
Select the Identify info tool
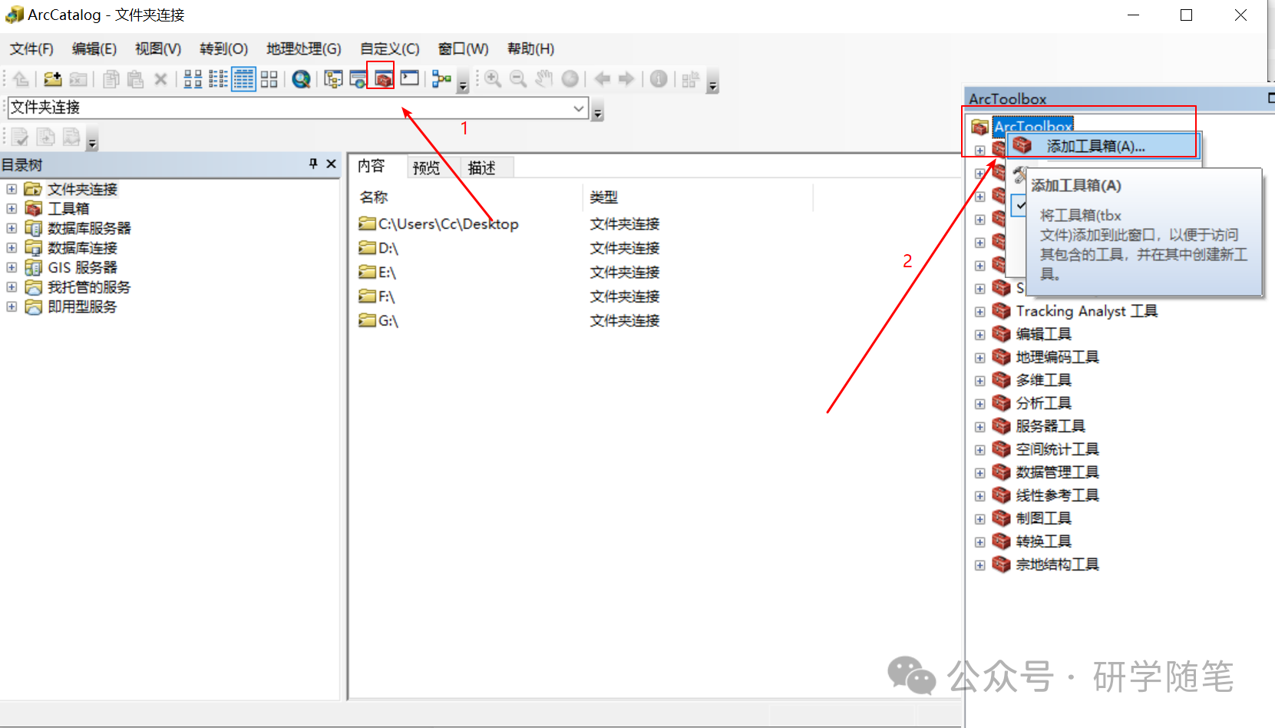click(659, 78)
